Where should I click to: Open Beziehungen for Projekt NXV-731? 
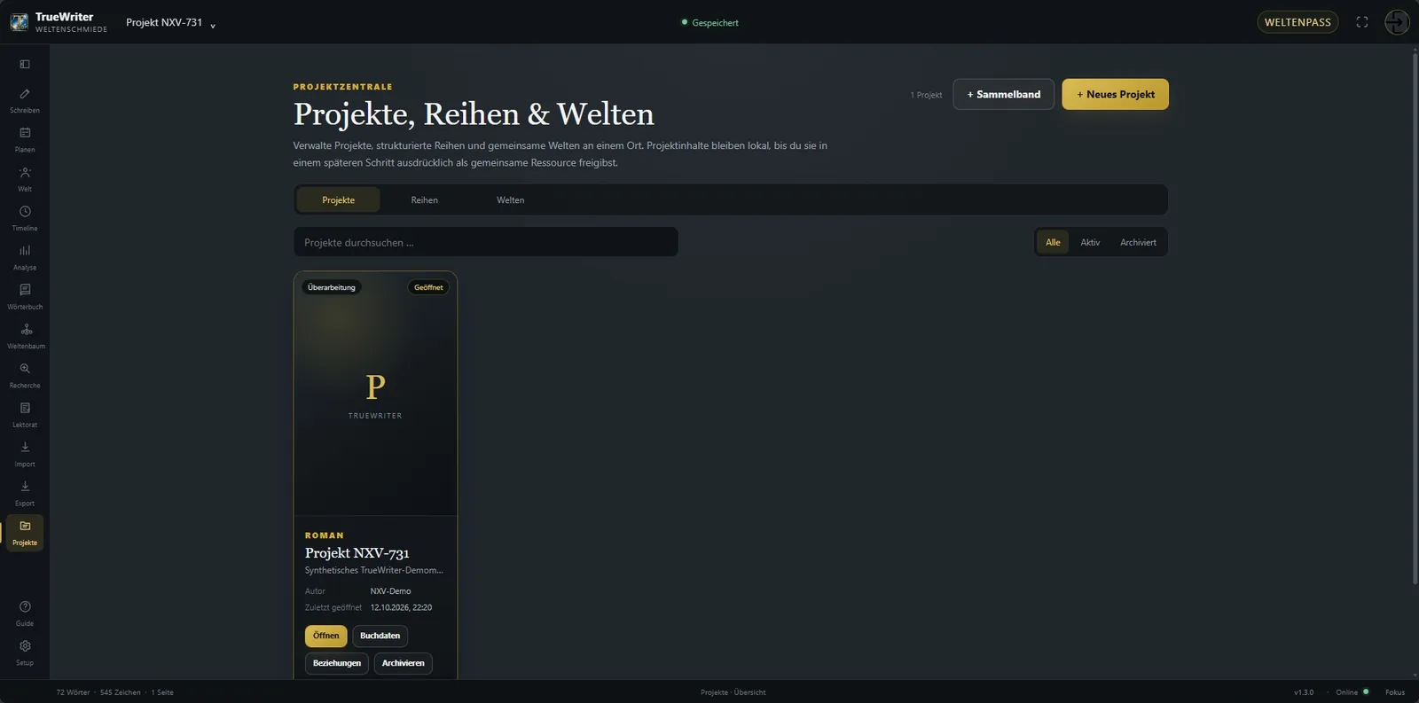(337, 663)
